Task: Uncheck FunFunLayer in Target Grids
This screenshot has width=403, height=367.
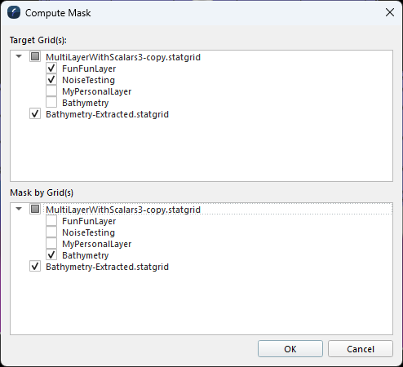Action: [x=51, y=69]
